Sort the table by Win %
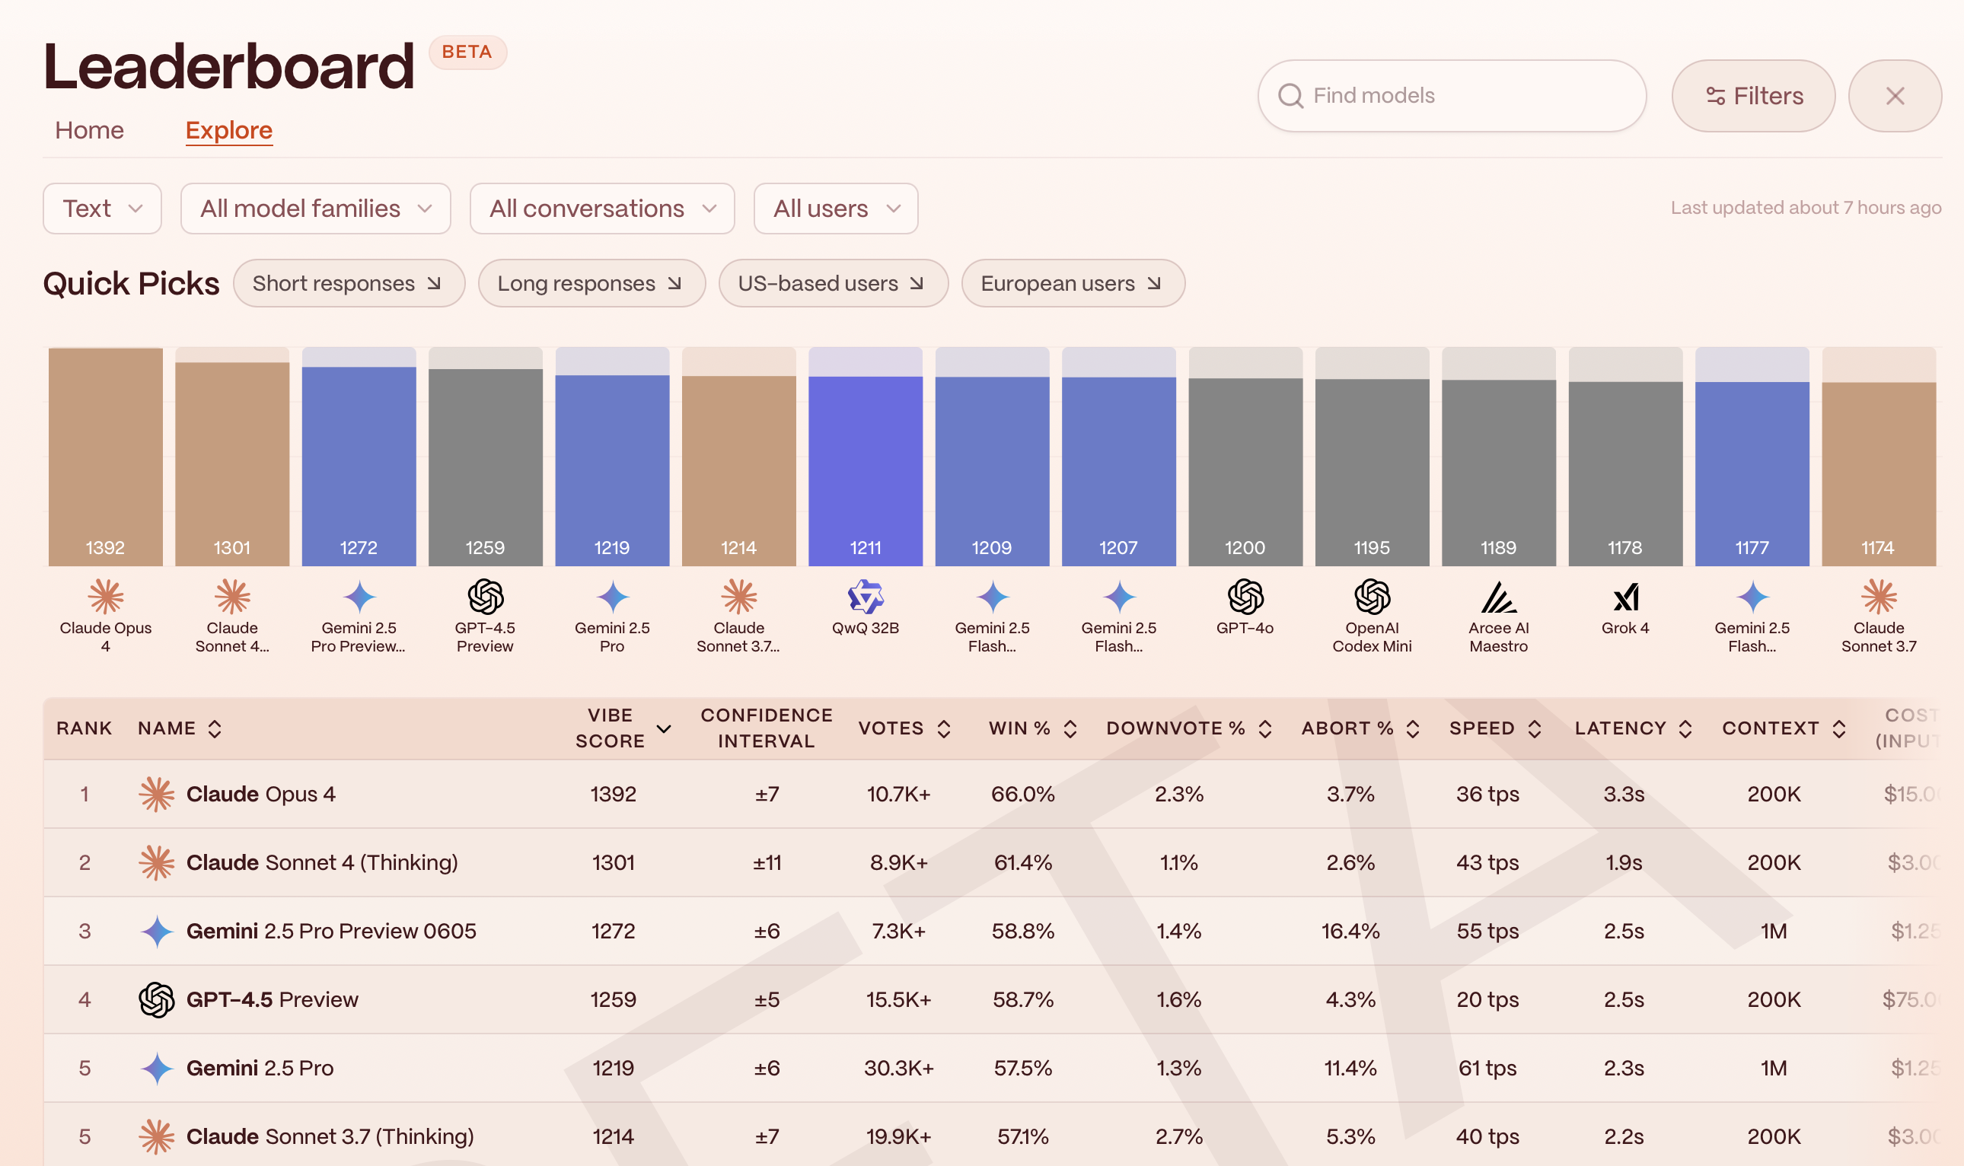The height and width of the screenshot is (1166, 1964). point(1033,728)
